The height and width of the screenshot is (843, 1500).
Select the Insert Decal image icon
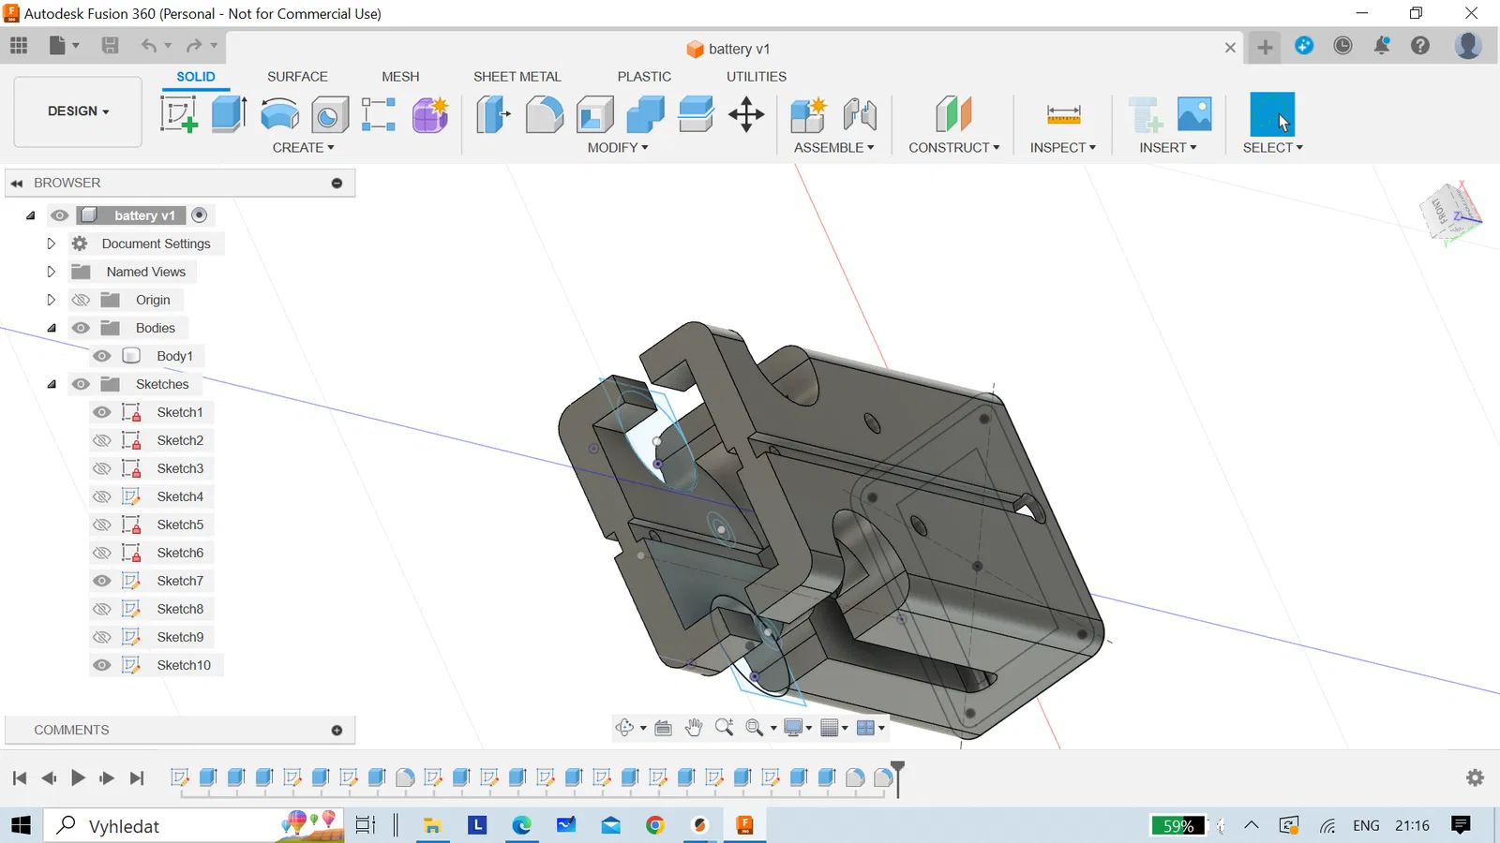1194,114
